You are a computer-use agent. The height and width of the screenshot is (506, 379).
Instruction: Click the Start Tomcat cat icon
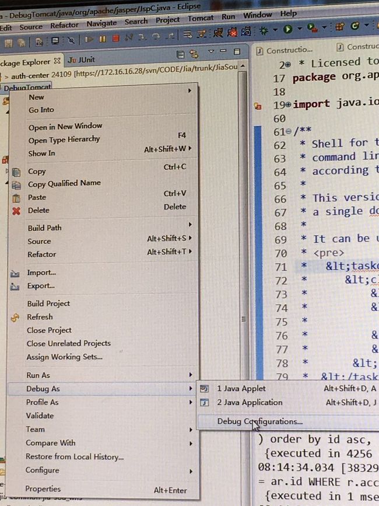(x=218, y=33)
